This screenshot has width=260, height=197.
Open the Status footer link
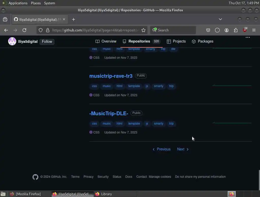[117, 177]
